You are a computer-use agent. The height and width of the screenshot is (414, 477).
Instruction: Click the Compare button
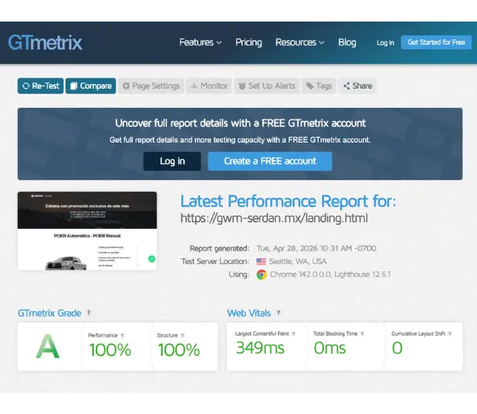click(90, 86)
